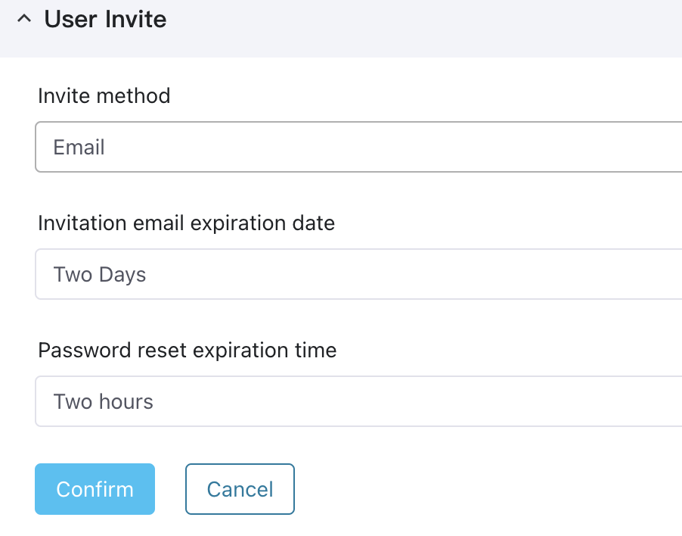Click the User Invite section title

tap(105, 20)
